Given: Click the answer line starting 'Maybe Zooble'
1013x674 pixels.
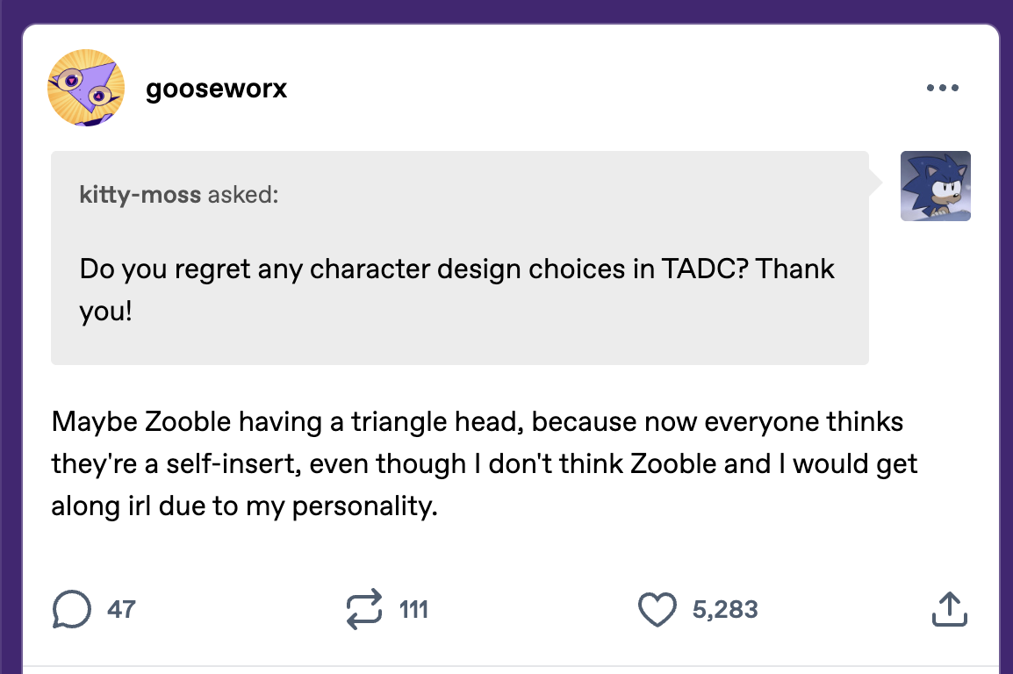Looking at the screenshot, I should [477, 421].
